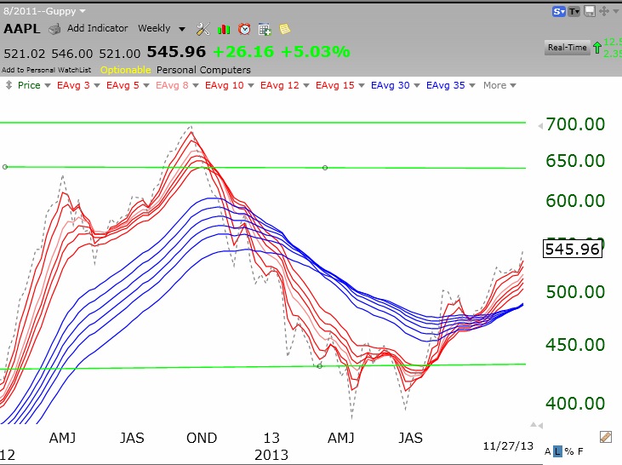Screen dimensions: 622x465
Task: Click the 2013 year label on time axis
Action: tap(271, 455)
